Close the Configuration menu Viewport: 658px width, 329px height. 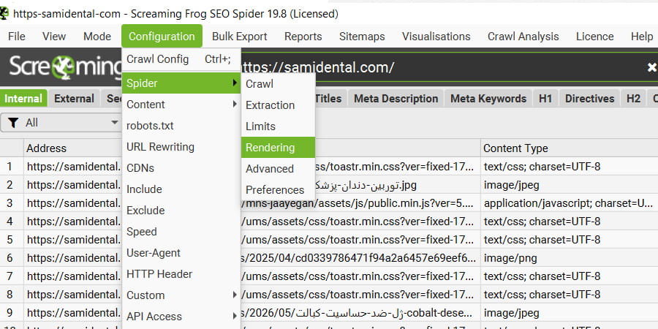[162, 37]
